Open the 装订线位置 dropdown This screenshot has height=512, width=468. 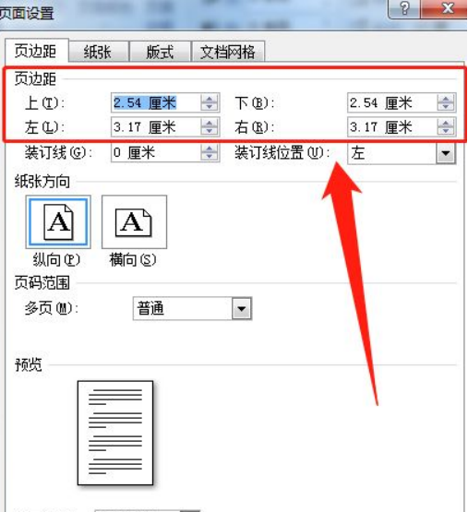pyautogui.click(x=446, y=153)
